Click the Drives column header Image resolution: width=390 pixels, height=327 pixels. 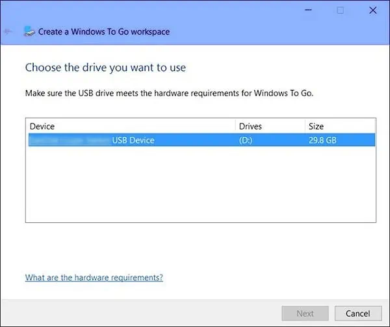pos(270,126)
